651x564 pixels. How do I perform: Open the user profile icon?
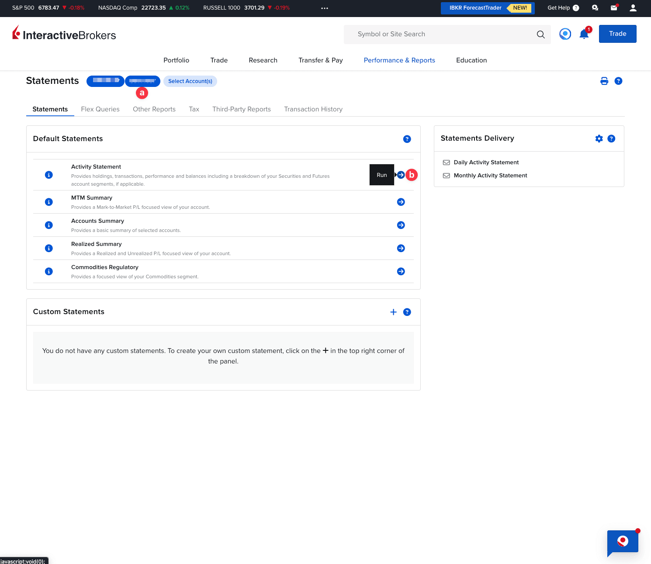tap(633, 7)
